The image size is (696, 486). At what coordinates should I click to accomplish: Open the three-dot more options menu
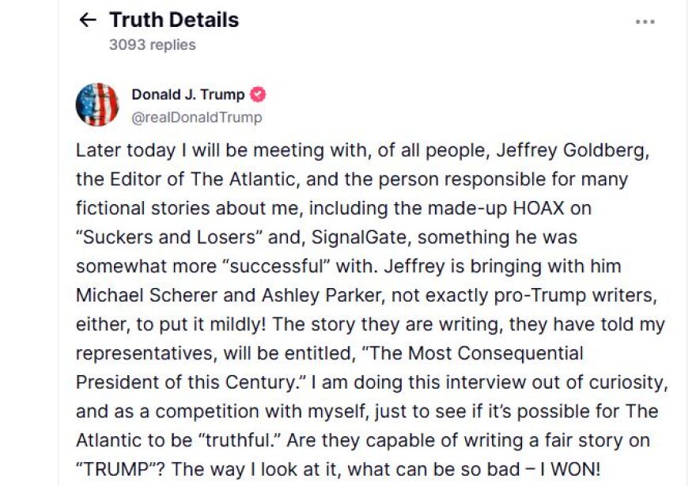tap(645, 21)
